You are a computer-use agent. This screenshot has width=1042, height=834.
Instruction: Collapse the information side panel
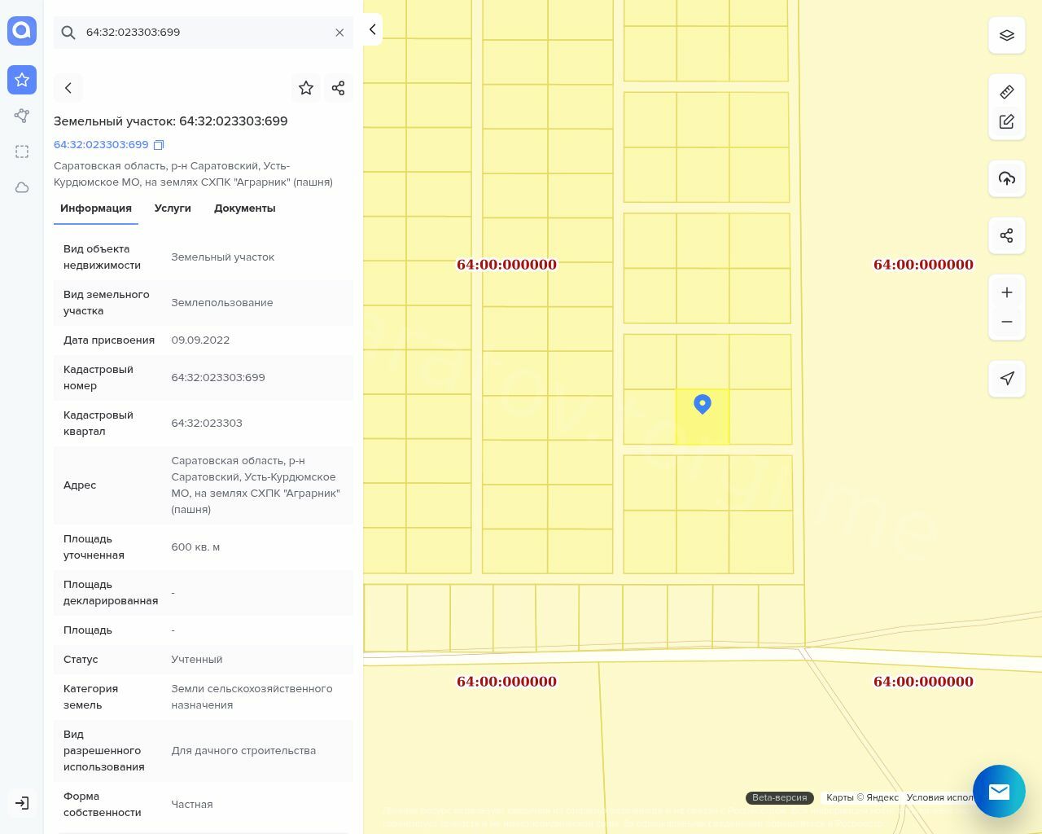coord(372,29)
